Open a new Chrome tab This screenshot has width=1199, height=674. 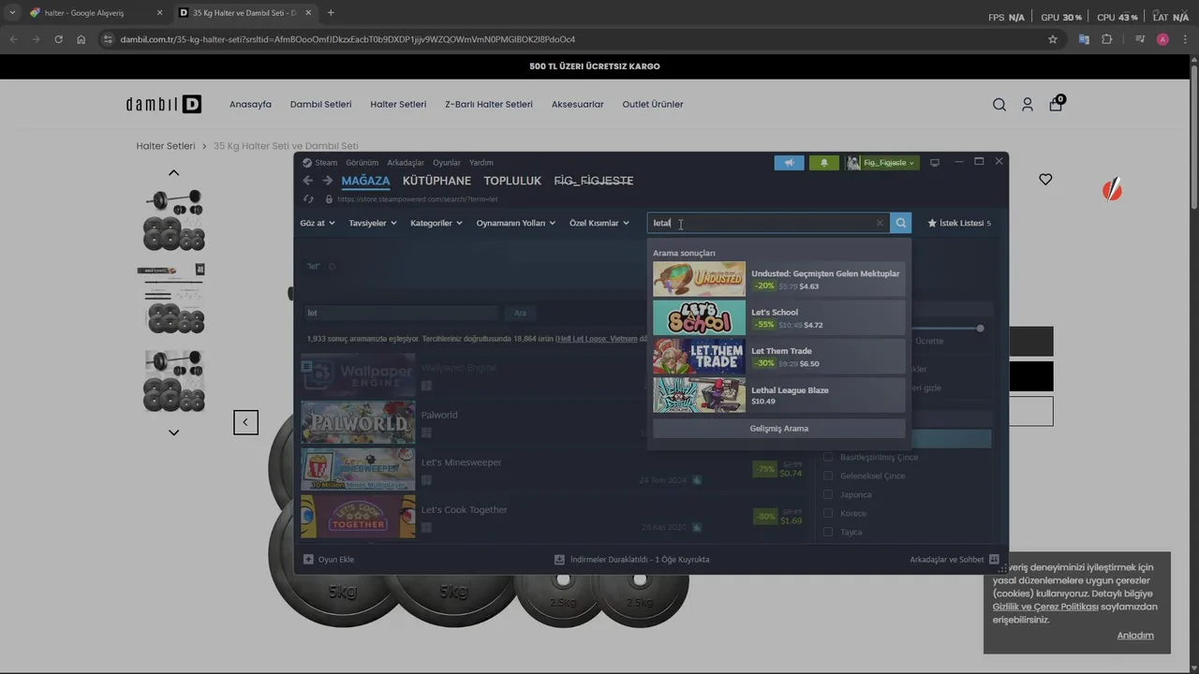(x=331, y=13)
